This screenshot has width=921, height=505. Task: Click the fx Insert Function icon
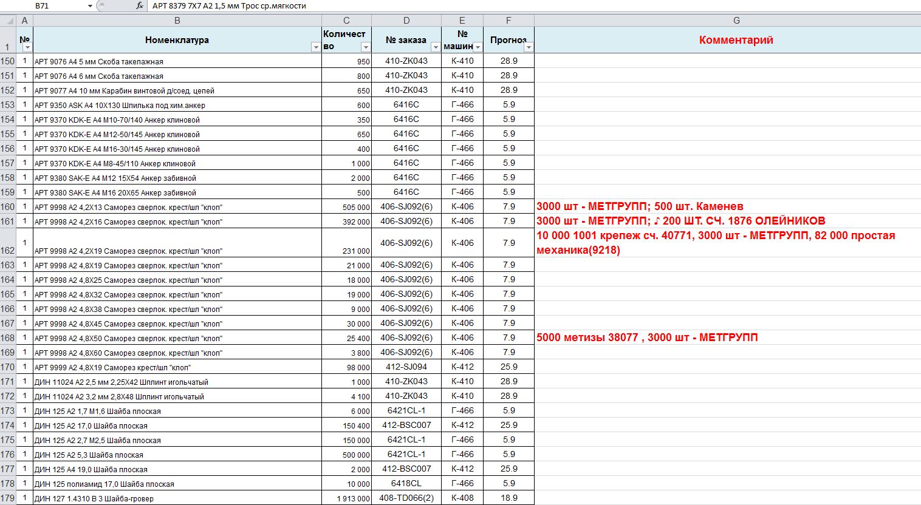coord(140,5)
